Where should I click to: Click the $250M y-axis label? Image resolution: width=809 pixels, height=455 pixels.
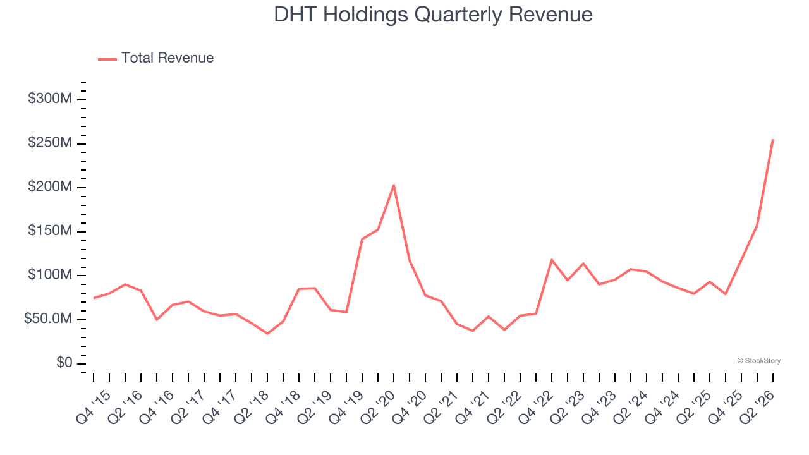click(x=51, y=143)
